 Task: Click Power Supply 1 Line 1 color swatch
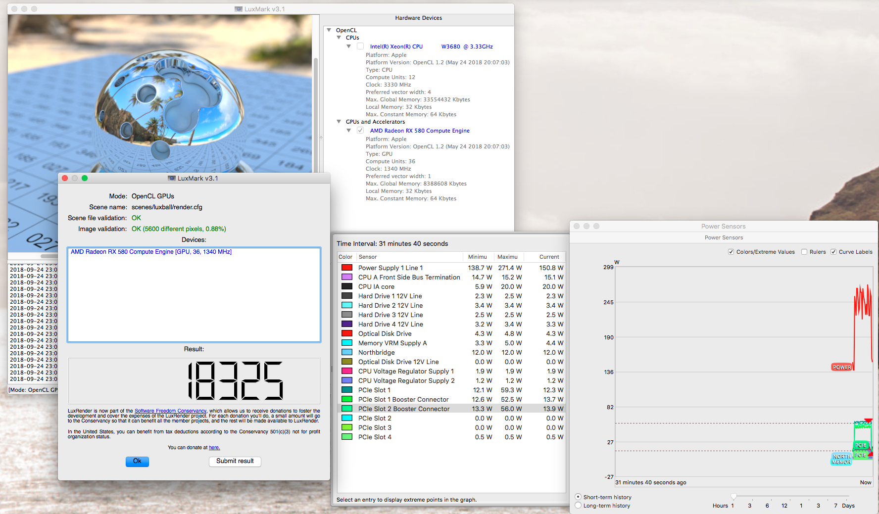pos(347,268)
